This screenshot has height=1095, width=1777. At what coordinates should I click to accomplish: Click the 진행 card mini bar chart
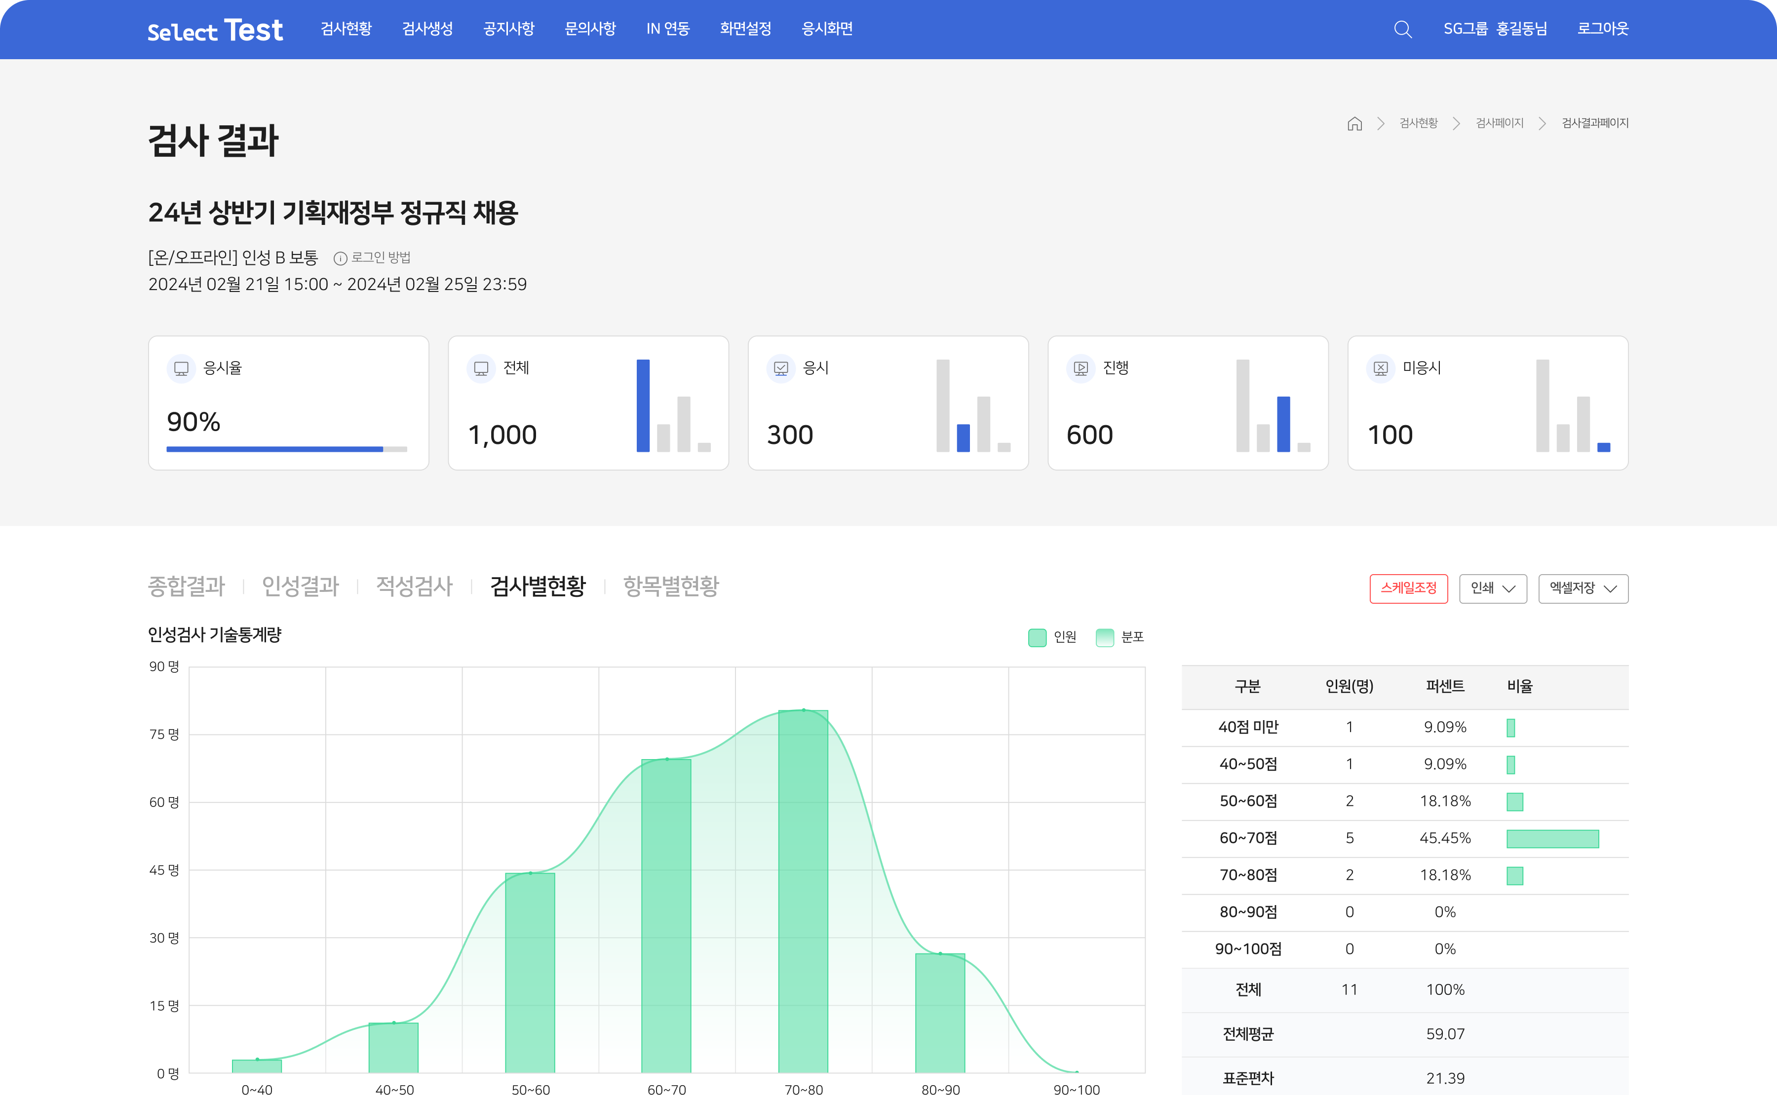click(1274, 405)
